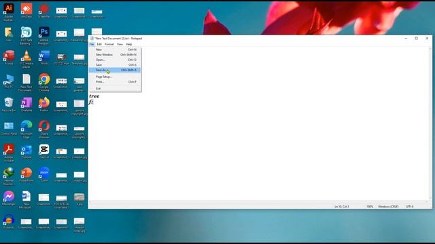This screenshot has width=435, height=244.
Task: Launch AnyDesk from the desktop
Action: click(27, 11)
